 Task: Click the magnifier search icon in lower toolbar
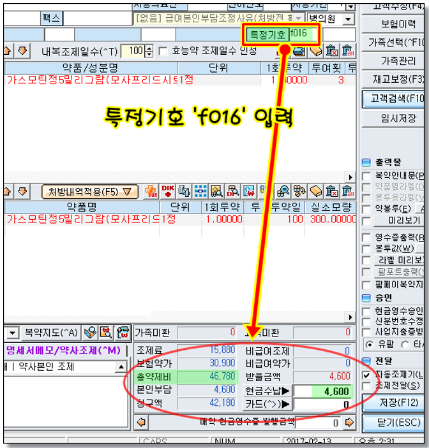point(217,191)
